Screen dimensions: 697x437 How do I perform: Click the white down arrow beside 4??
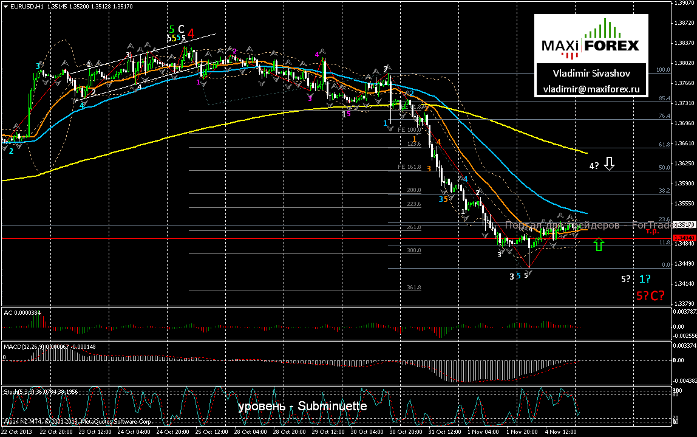pyautogui.click(x=611, y=163)
